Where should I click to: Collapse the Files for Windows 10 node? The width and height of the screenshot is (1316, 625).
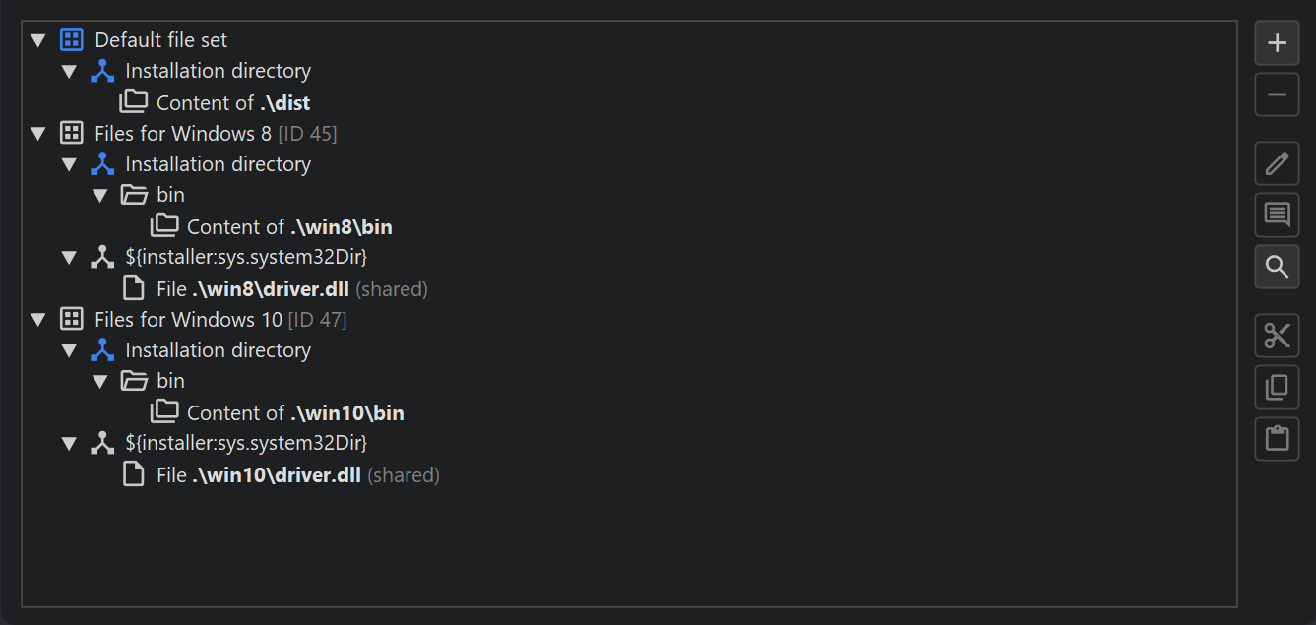point(38,320)
